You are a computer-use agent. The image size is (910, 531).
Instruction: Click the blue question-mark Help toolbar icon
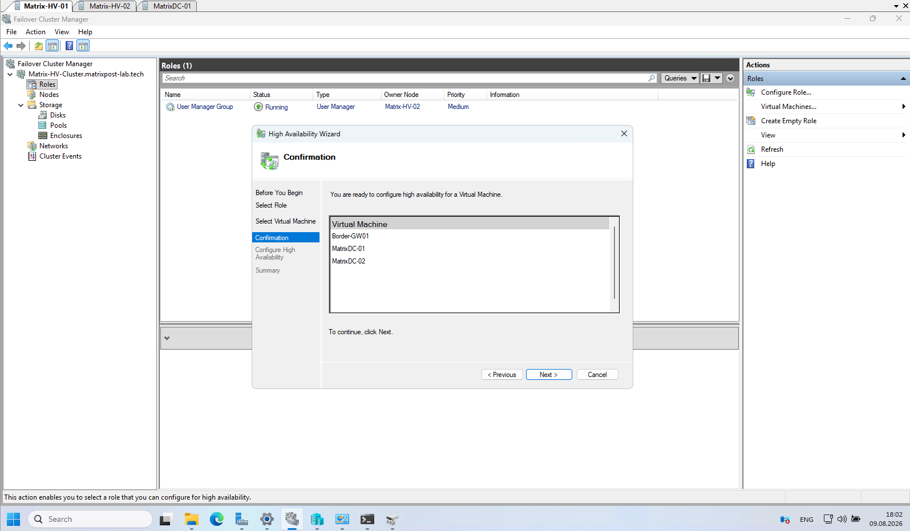69,46
